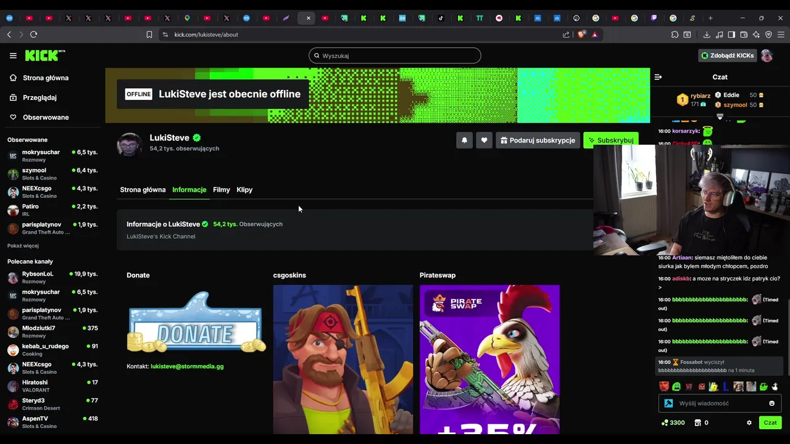The image size is (790, 444).
Task: Expand more followed channels with Pokaż więcej
Action: coord(23,245)
